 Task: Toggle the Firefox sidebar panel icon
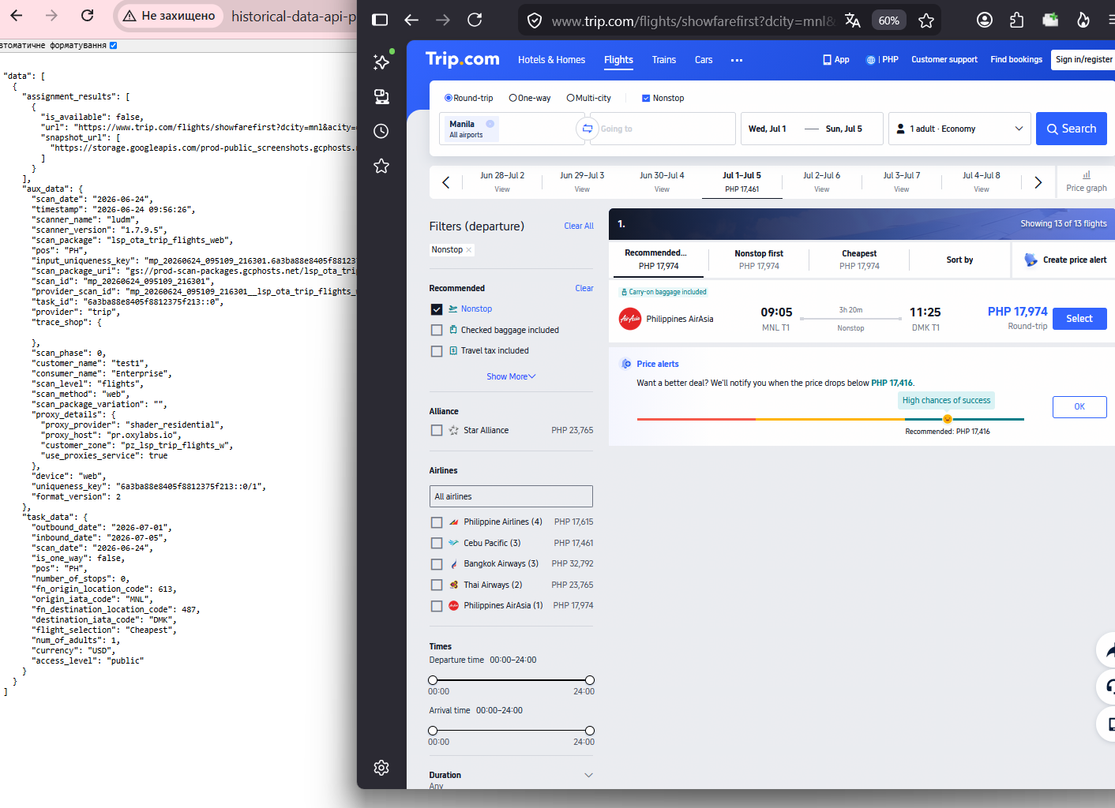[x=380, y=20]
